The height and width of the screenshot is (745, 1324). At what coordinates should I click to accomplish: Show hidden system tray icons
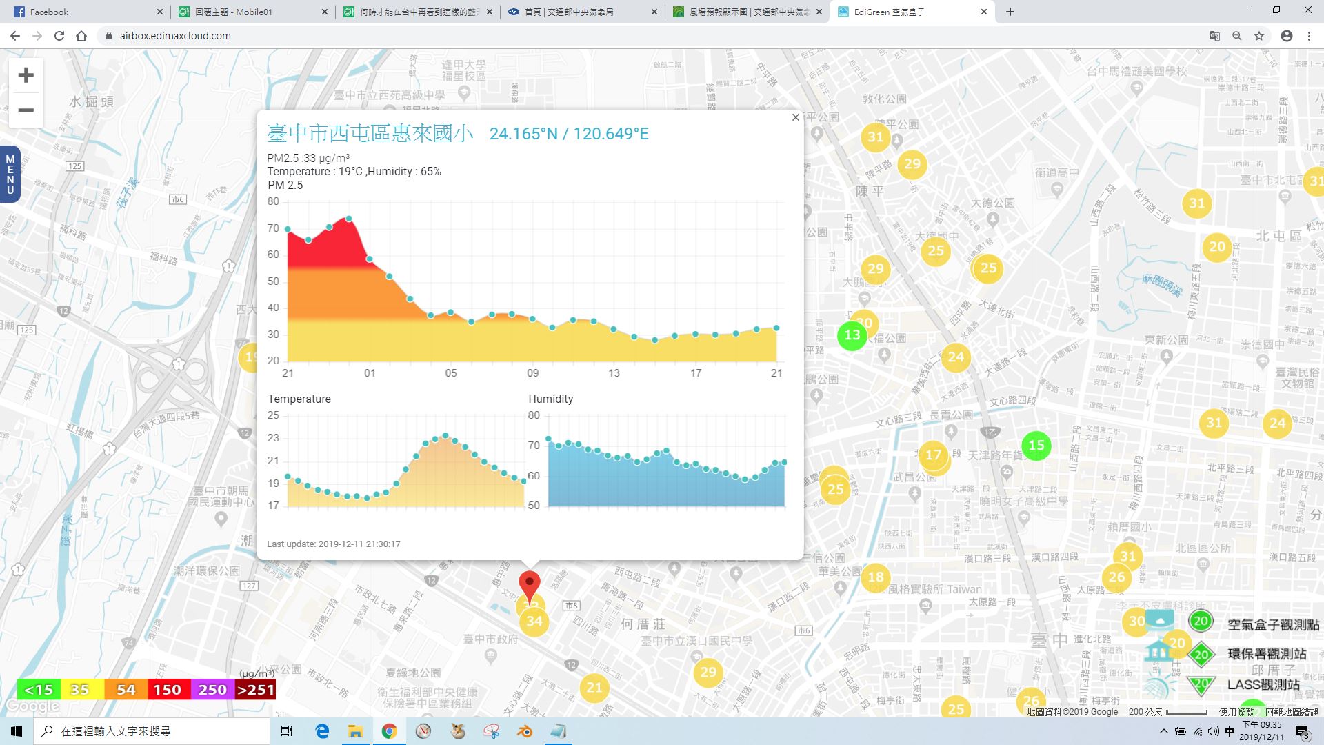pos(1164,731)
